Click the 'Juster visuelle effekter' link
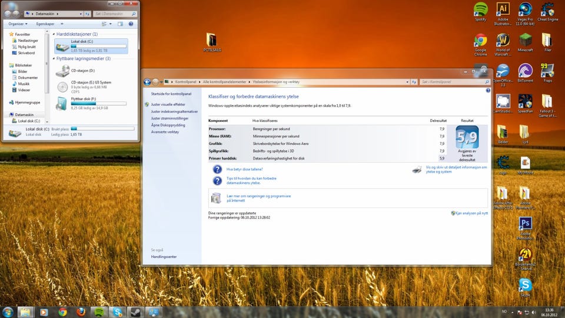 pyautogui.click(x=168, y=104)
